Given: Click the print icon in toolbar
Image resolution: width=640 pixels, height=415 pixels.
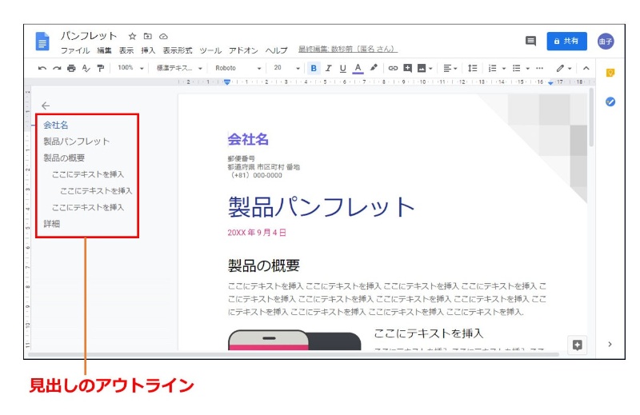Looking at the screenshot, I should click(71, 69).
